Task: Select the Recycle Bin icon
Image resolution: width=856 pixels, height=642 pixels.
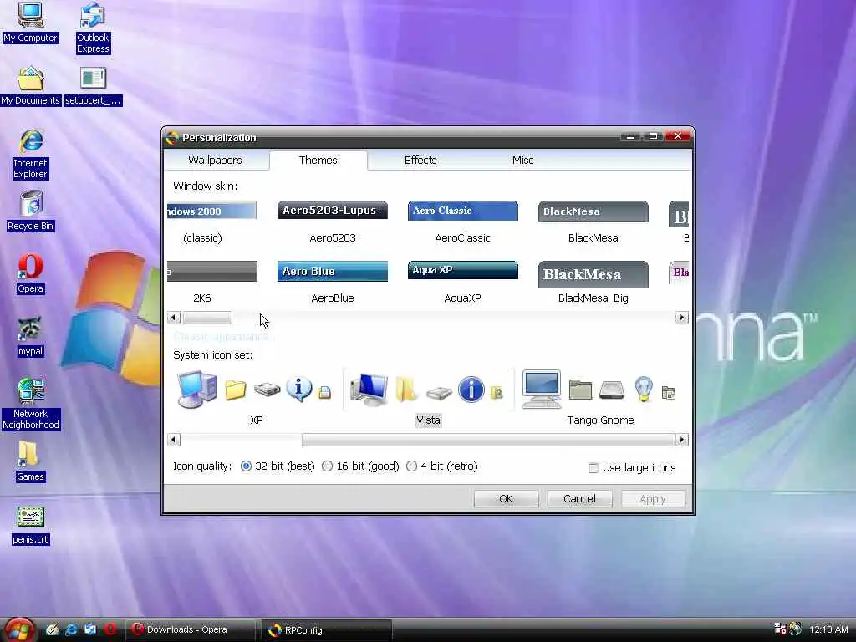Action: coord(31,211)
